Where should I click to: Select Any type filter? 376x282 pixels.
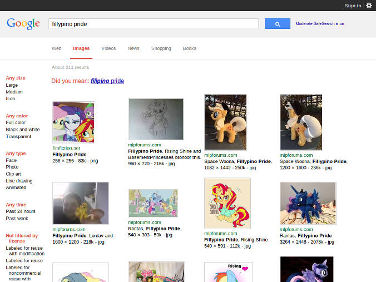pos(16,154)
